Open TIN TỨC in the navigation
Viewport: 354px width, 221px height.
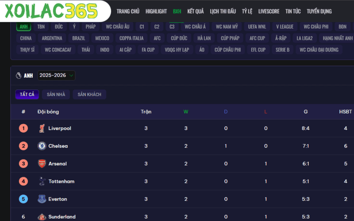293,11
